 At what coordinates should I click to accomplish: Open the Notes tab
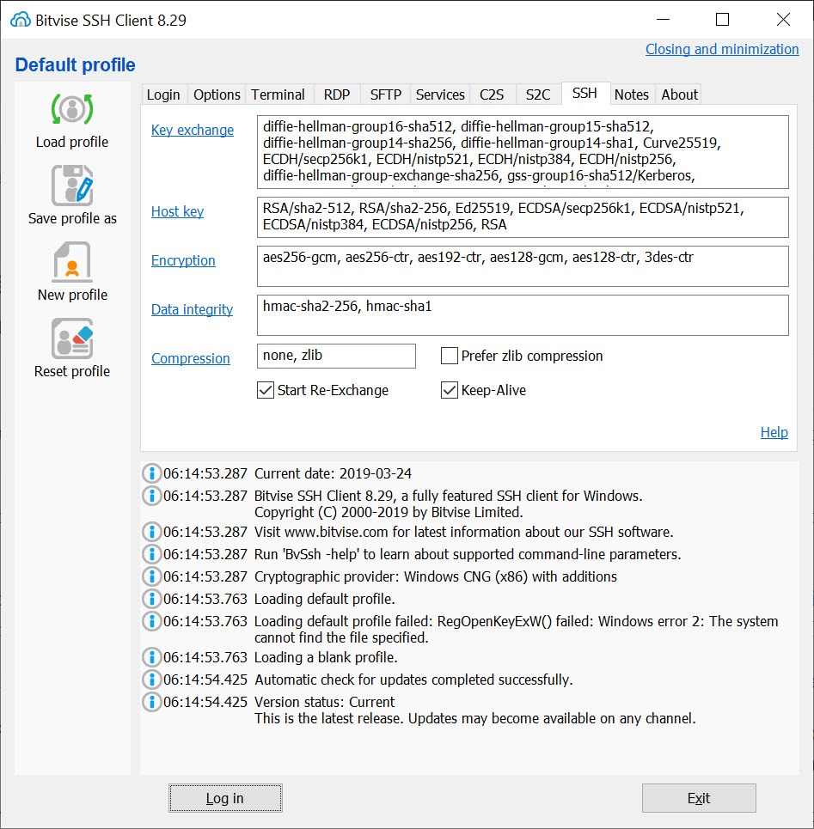[x=632, y=94]
